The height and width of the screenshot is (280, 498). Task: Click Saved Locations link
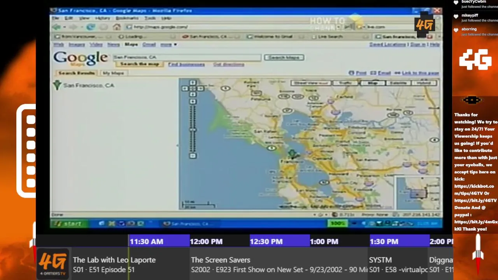(388, 45)
